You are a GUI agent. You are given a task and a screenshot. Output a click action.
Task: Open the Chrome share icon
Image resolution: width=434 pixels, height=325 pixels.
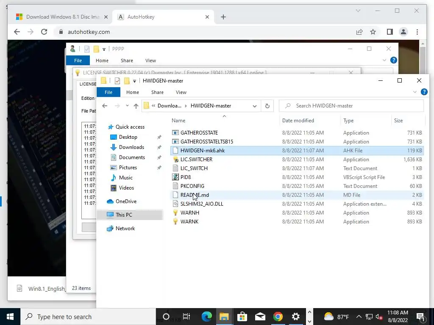[359, 32]
